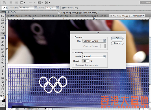Select the Rectangle shape tool

point(3,78)
